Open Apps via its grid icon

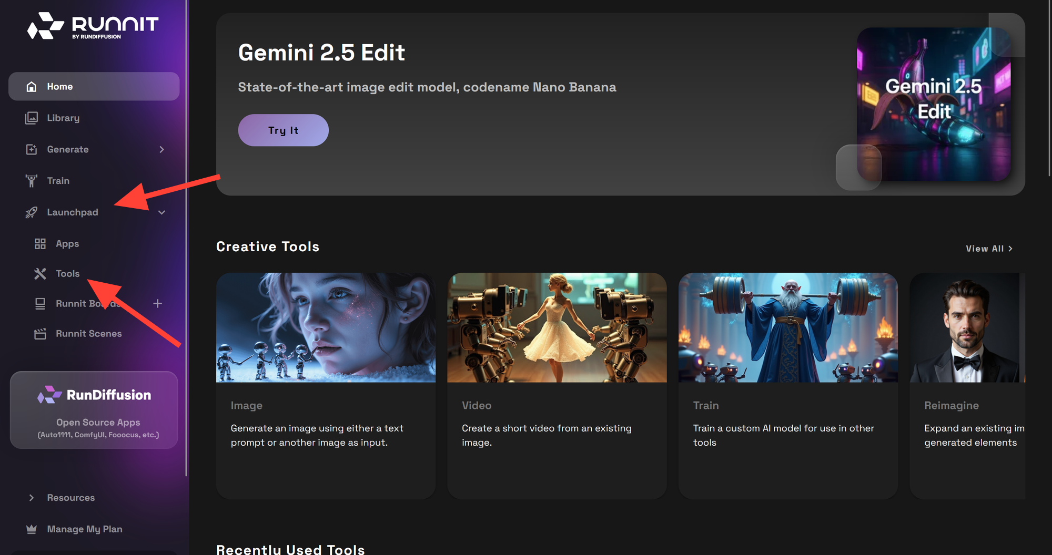click(40, 243)
